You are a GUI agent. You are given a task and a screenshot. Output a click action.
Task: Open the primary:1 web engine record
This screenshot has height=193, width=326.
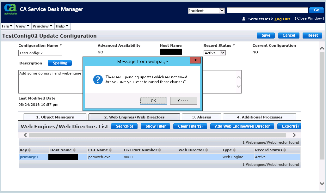(x=29, y=157)
